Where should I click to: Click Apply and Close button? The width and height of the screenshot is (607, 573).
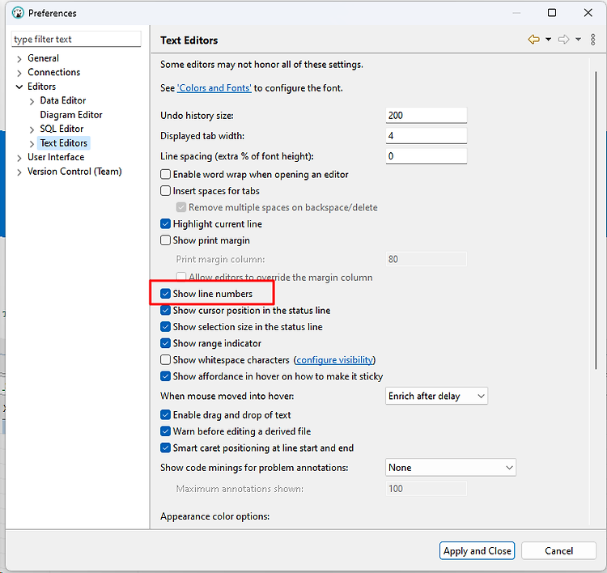(477, 551)
